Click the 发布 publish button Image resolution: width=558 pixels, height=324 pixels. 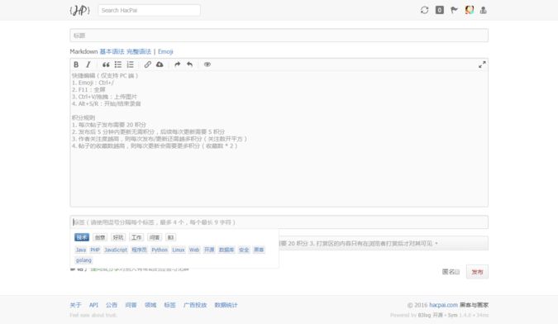tap(477, 272)
